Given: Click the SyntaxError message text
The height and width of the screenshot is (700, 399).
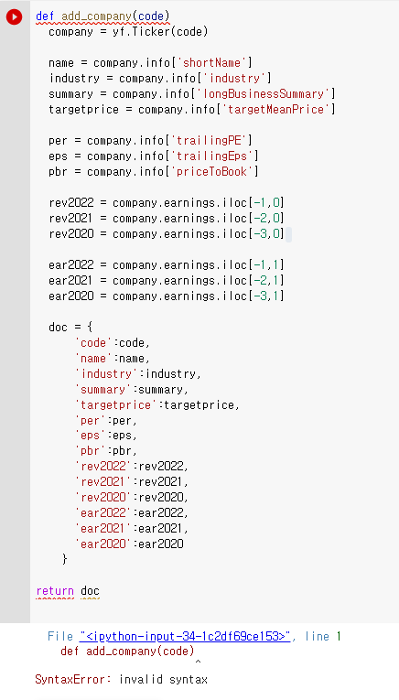Looking at the screenshot, I should 121,680.
